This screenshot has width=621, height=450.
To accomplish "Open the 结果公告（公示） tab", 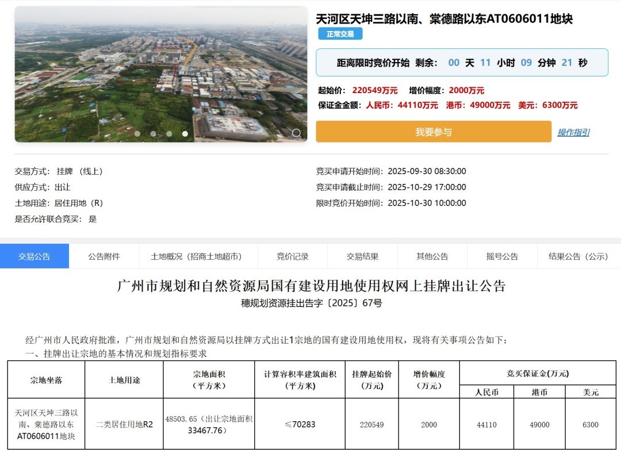I will point(578,256).
